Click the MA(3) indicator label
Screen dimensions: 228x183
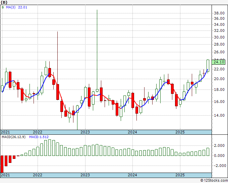pos(11,7)
